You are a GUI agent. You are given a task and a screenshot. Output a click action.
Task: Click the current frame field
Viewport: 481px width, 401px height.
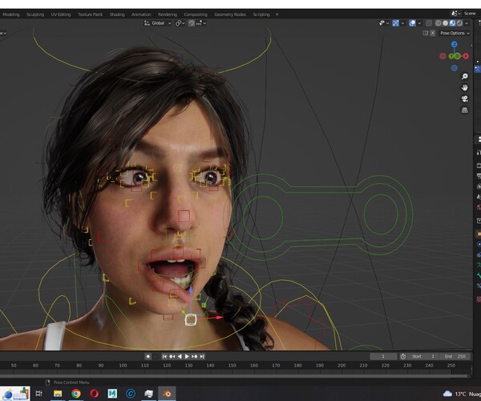click(383, 356)
